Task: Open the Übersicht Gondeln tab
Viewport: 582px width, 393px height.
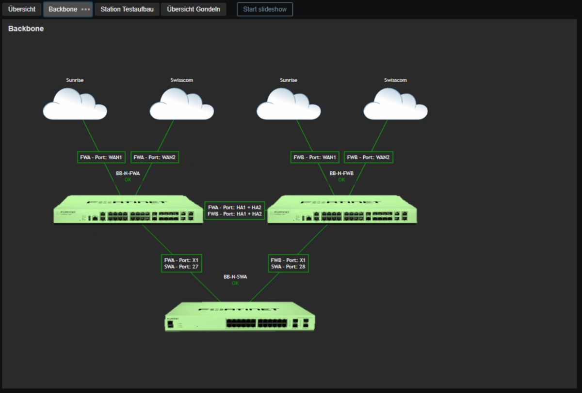Action: click(x=193, y=9)
